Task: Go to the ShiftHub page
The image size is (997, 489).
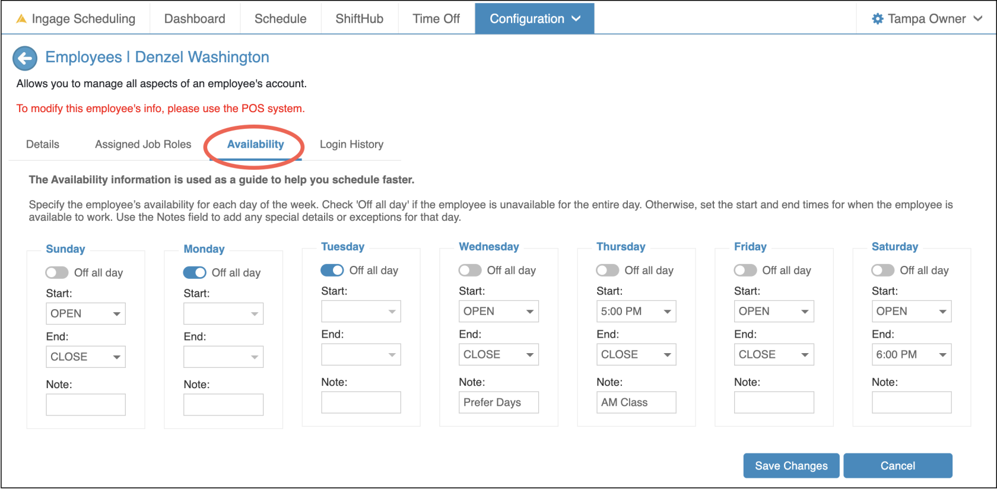Action: (x=359, y=19)
